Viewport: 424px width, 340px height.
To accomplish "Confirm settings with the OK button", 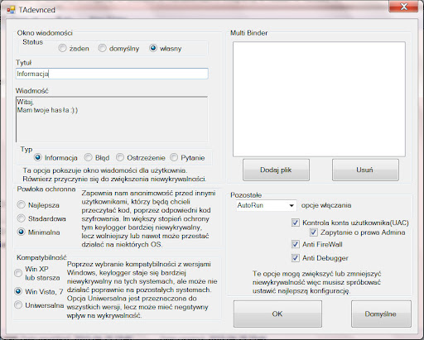I will click(x=277, y=314).
